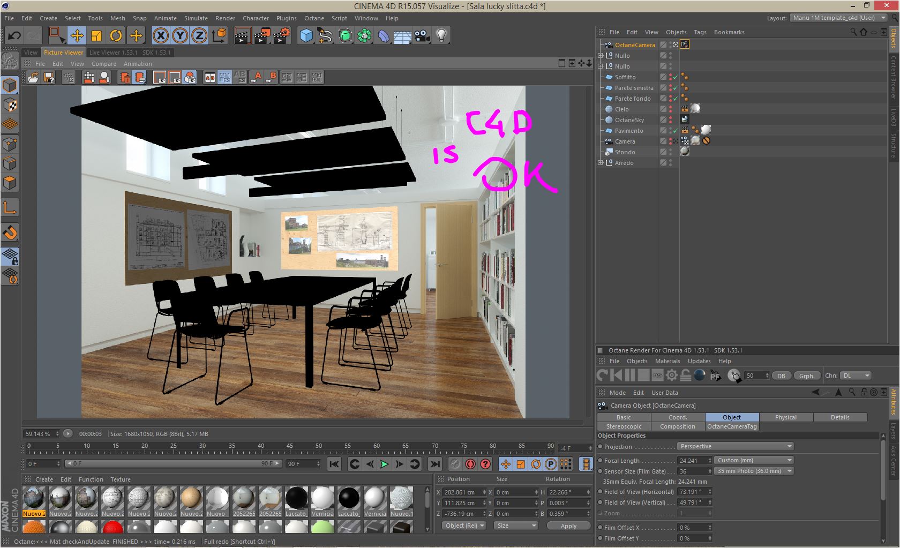Toggle the X axis lock
This screenshot has width=900, height=548.
tap(161, 36)
